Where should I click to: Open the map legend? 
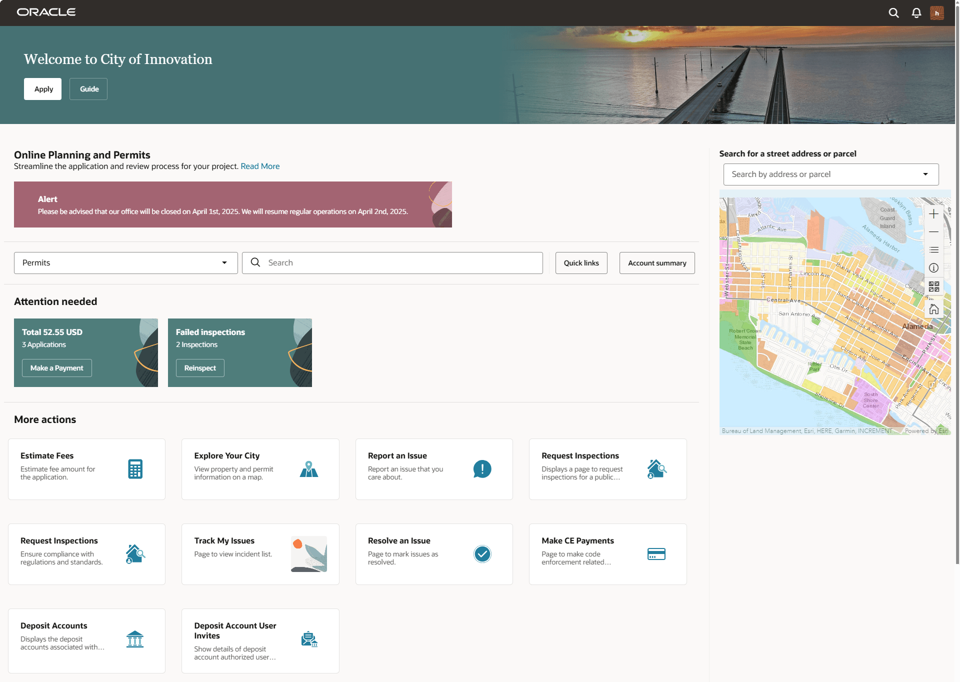tap(933, 249)
